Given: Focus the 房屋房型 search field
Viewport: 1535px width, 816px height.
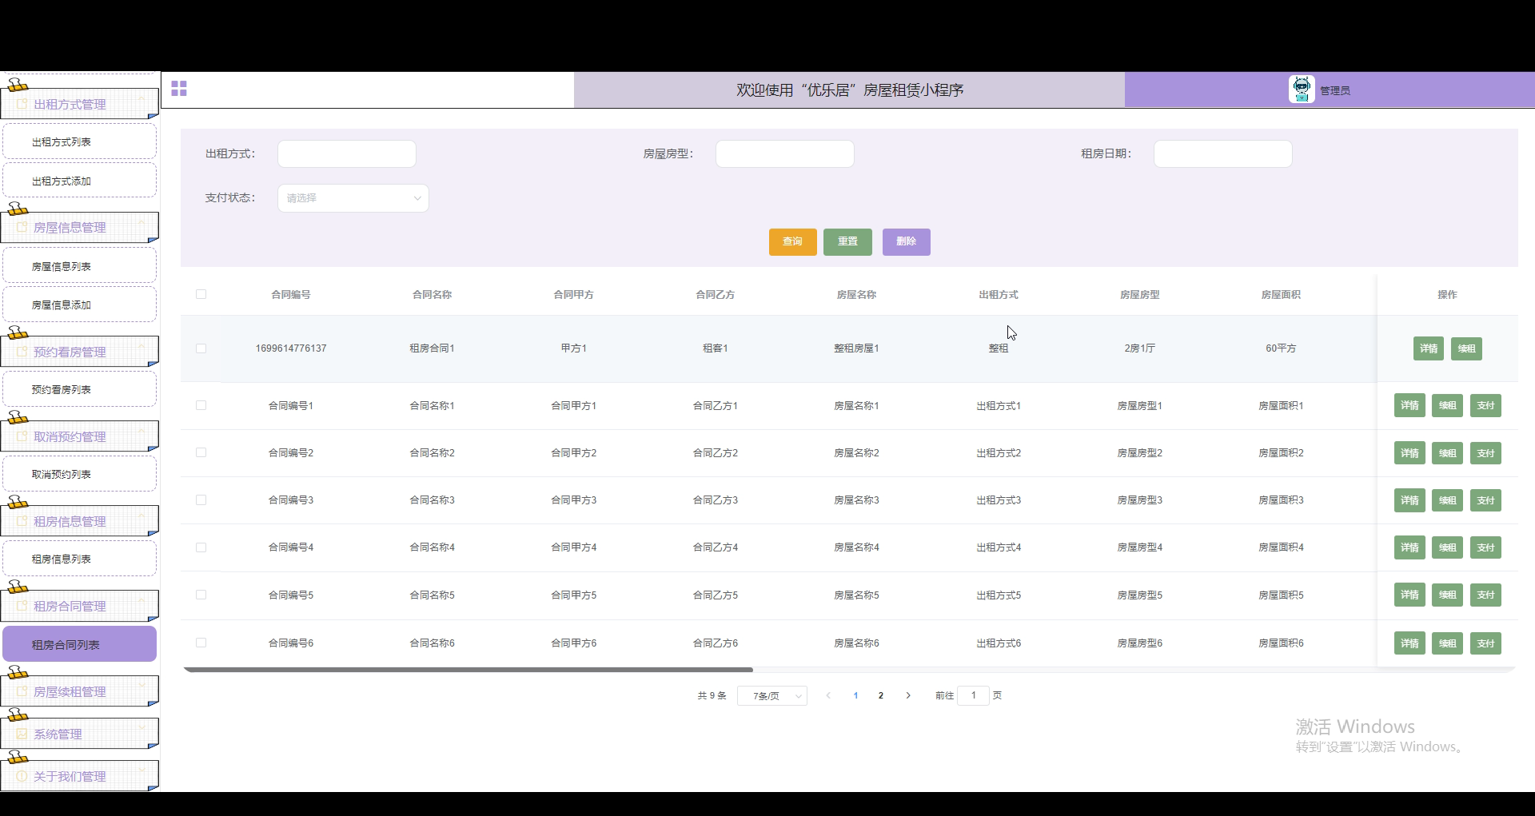Looking at the screenshot, I should (x=785, y=153).
